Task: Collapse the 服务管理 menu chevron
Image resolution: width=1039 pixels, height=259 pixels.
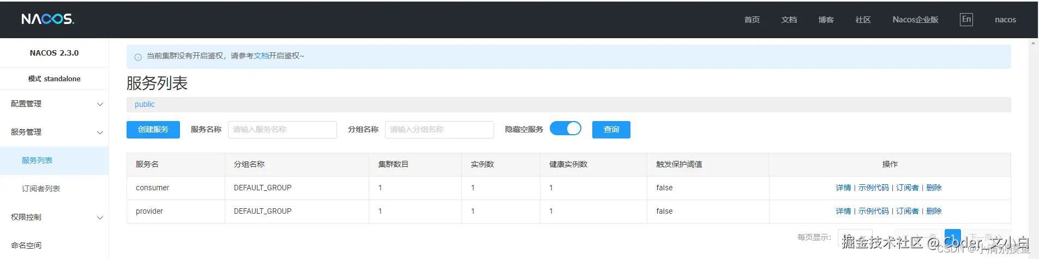Action: (x=100, y=132)
